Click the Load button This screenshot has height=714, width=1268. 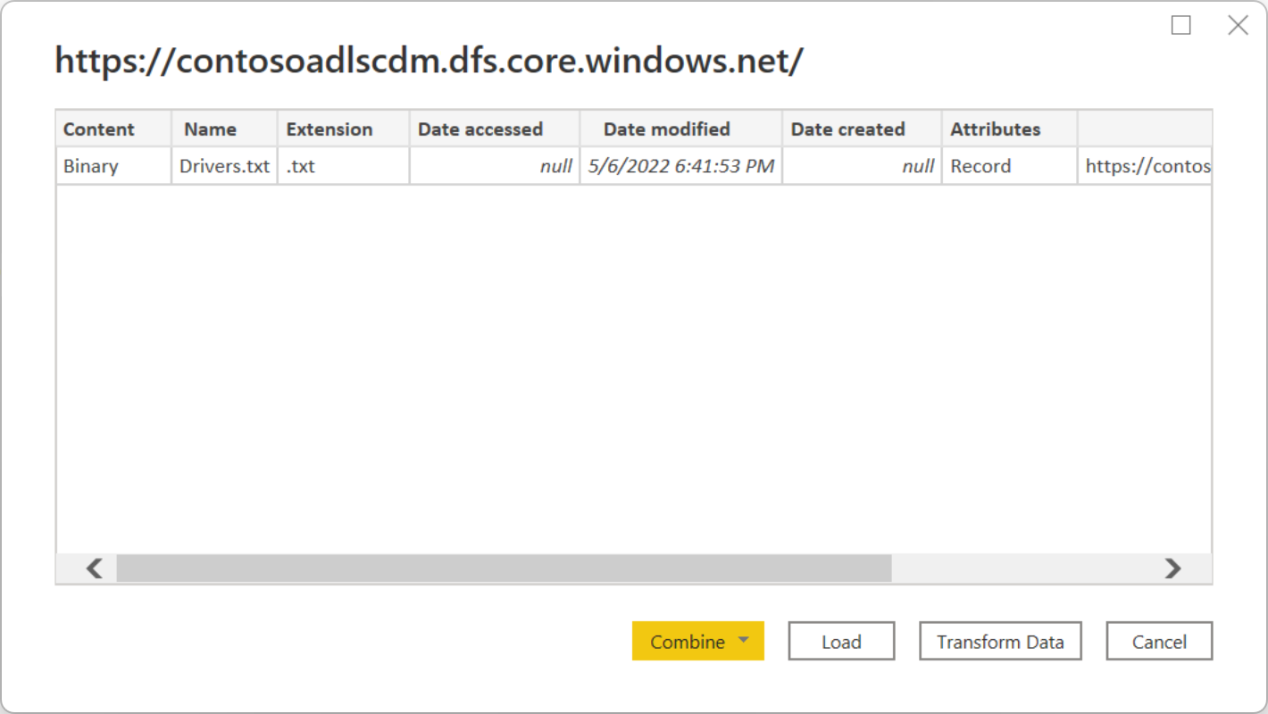(840, 641)
